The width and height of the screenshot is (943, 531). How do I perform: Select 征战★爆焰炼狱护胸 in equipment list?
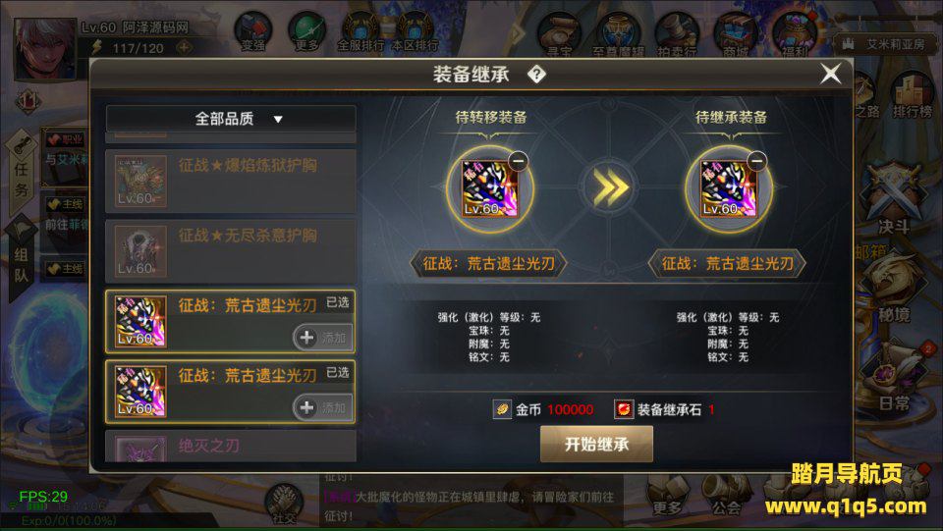tap(231, 182)
